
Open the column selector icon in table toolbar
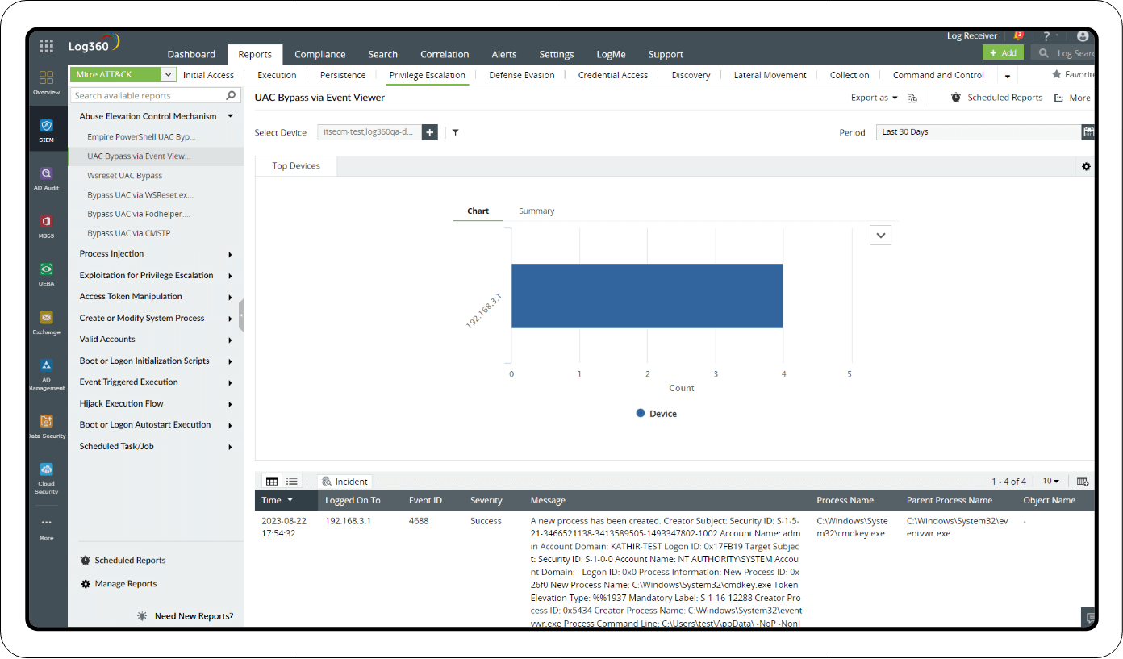click(1083, 481)
